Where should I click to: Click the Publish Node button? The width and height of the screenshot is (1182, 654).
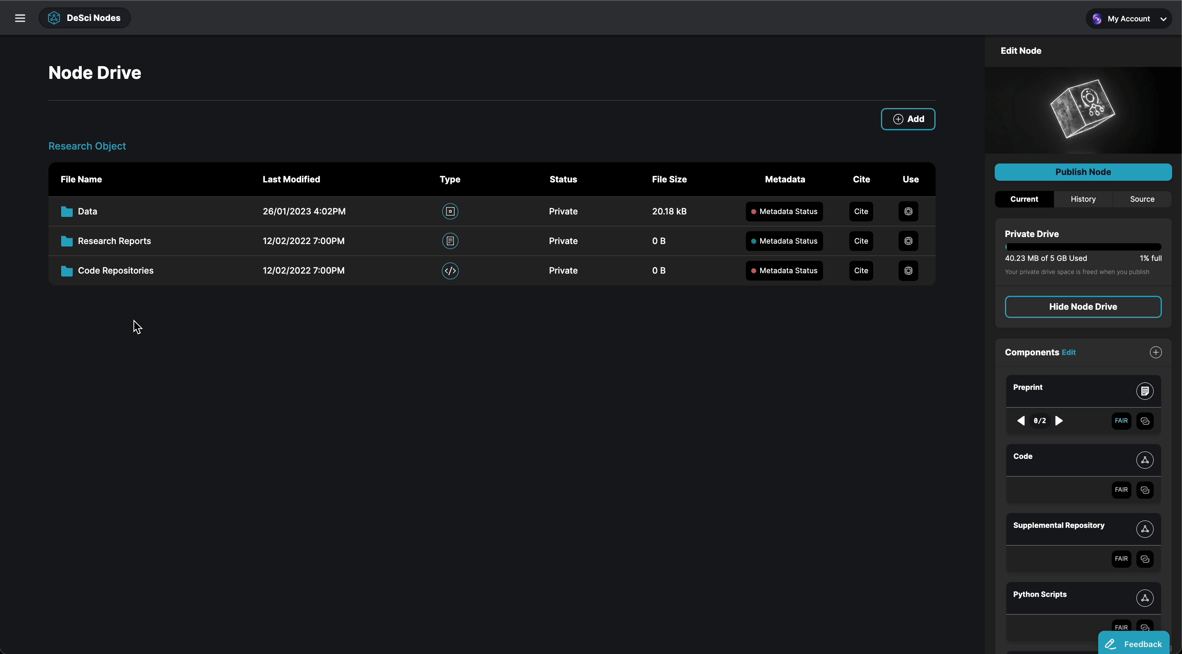(1083, 172)
